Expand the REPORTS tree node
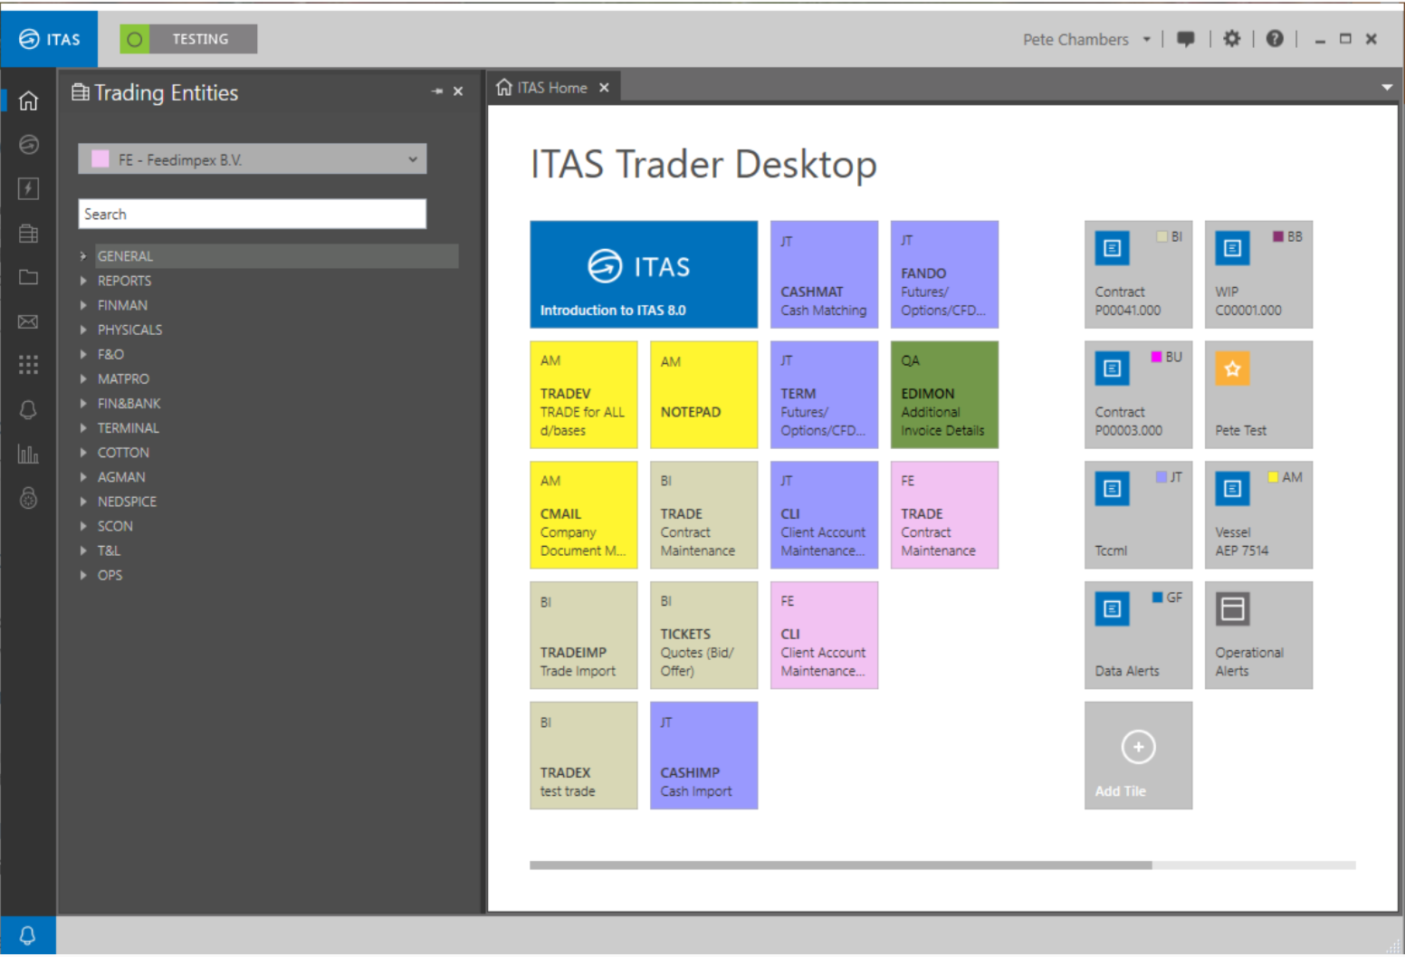 [x=83, y=281]
